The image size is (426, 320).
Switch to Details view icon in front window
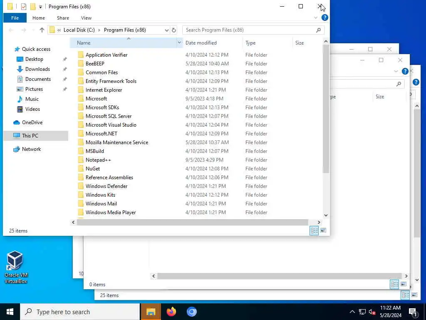pyautogui.click(x=314, y=230)
